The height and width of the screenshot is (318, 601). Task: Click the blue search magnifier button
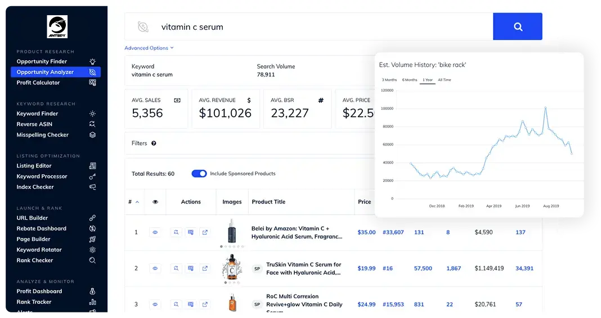tap(518, 26)
